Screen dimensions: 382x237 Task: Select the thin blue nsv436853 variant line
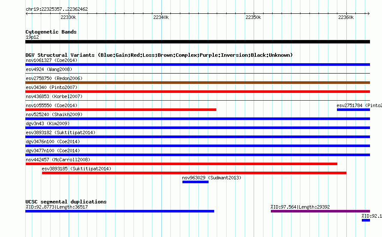pyautogui.click(x=197, y=100)
